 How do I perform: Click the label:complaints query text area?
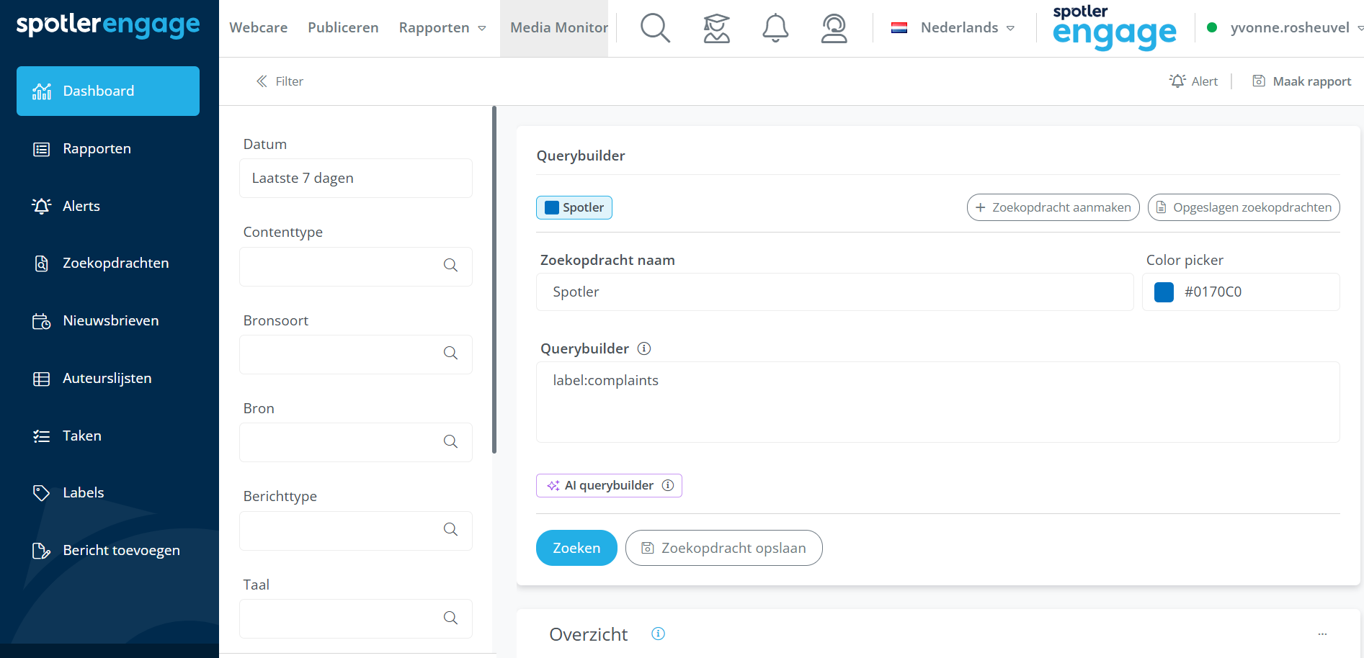click(937, 402)
